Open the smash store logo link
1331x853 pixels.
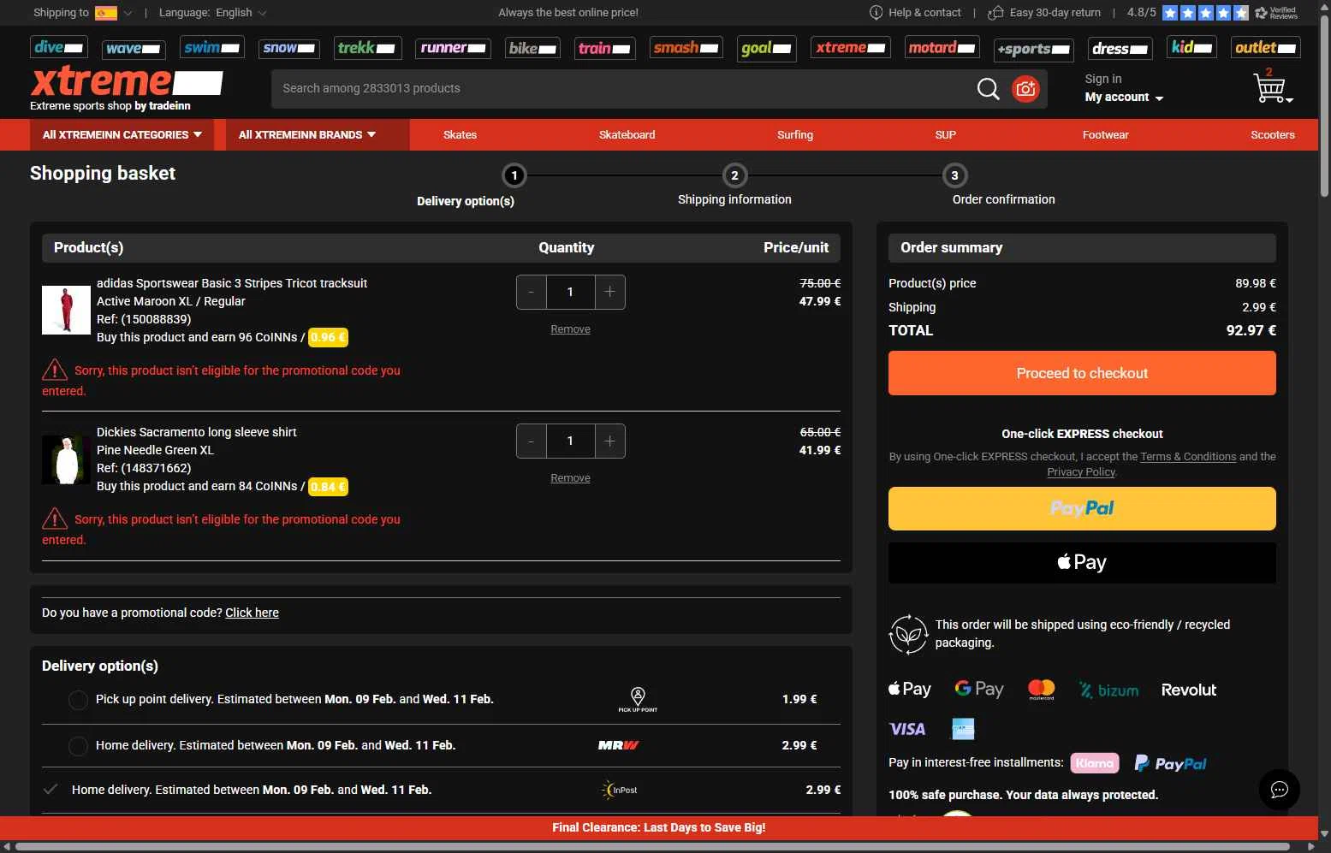(686, 47)
